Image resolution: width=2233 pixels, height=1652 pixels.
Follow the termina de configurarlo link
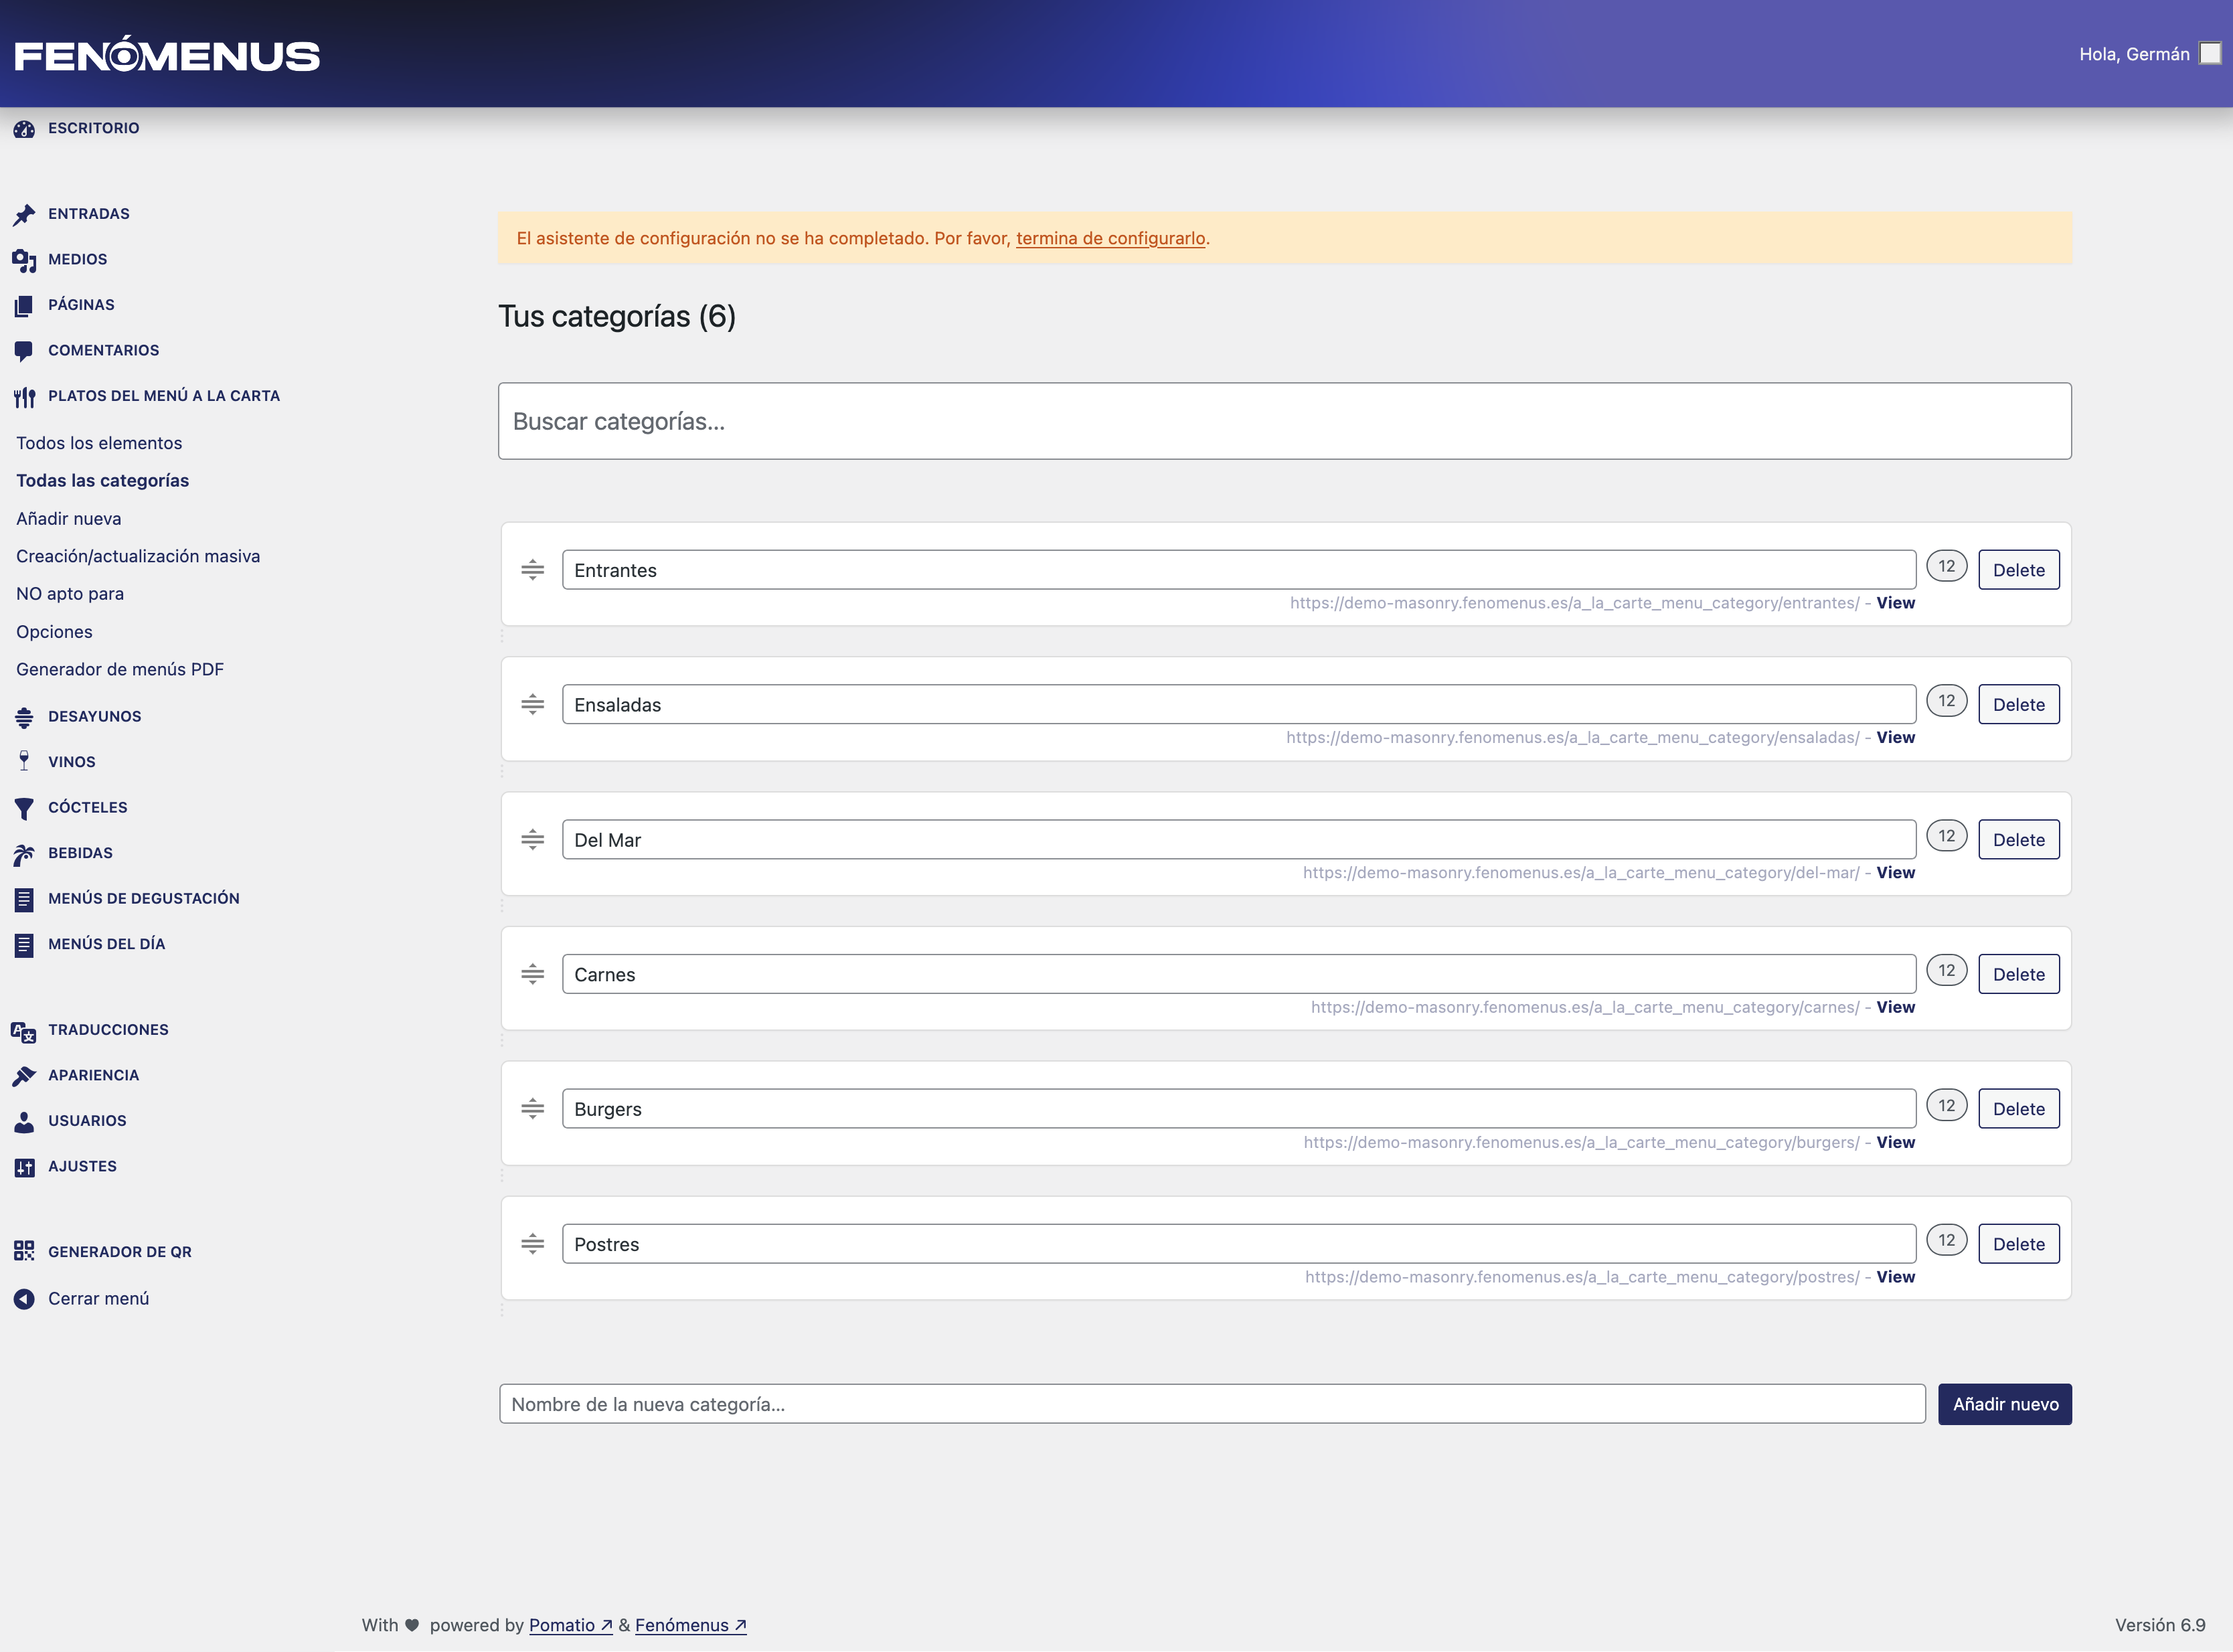pyautogui.click(x=1110, y=239)
